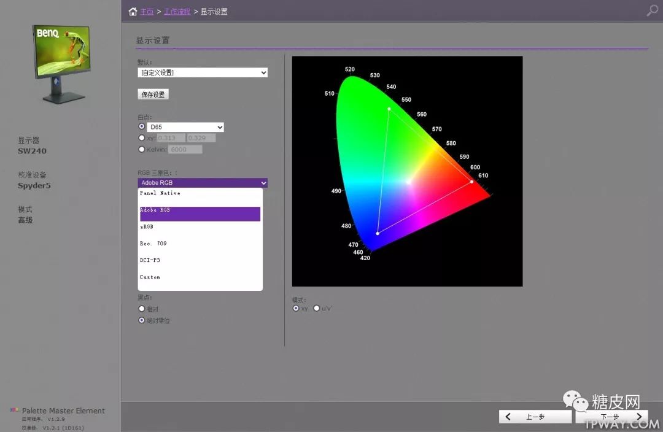The height and width of the screenshot is (432, 663).
Task: Click the Kelvin value input field
Action: pyautogui.click(x=185, y=150)
